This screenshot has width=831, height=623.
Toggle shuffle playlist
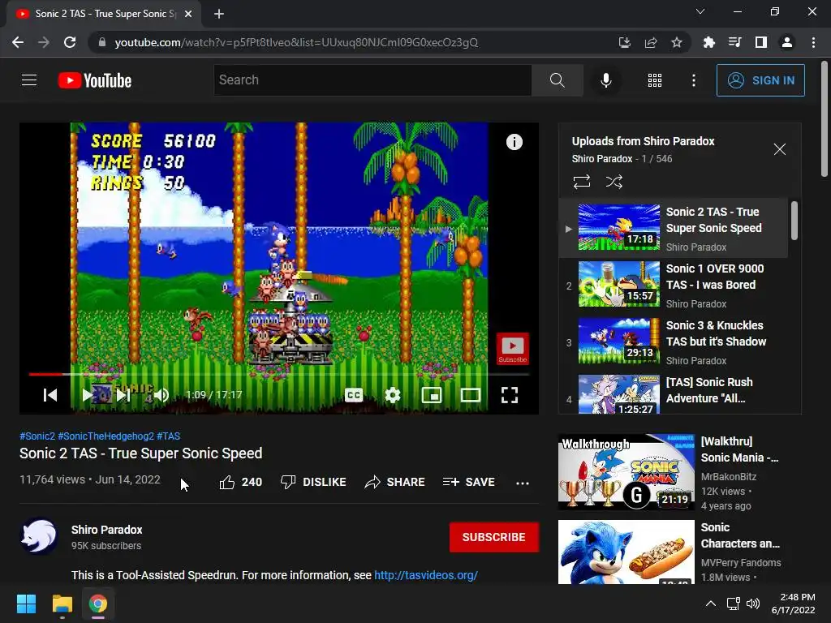pos(614,182)
